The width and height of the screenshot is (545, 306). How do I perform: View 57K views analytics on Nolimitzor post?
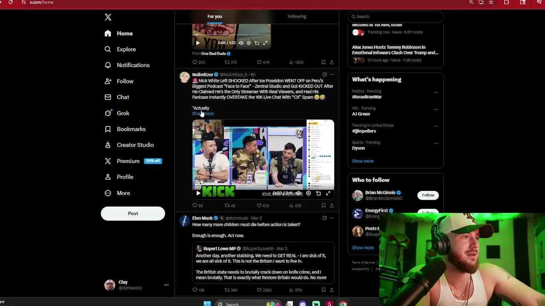pyautogui.click(x=295, y=206)
